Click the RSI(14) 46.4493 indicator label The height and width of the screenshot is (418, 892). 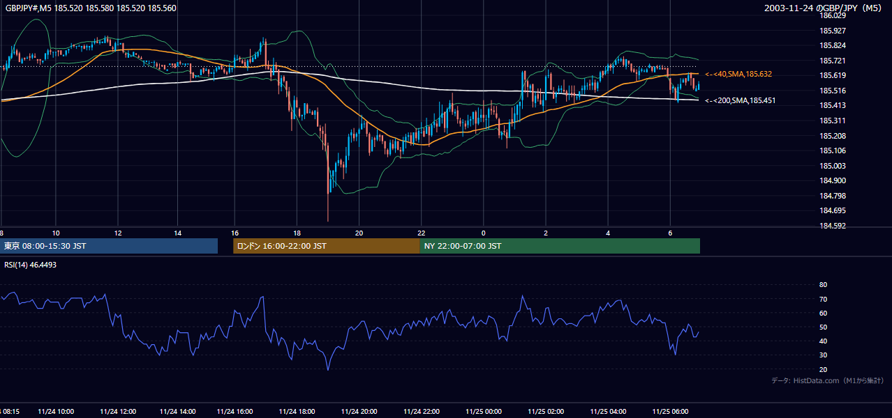30,265
